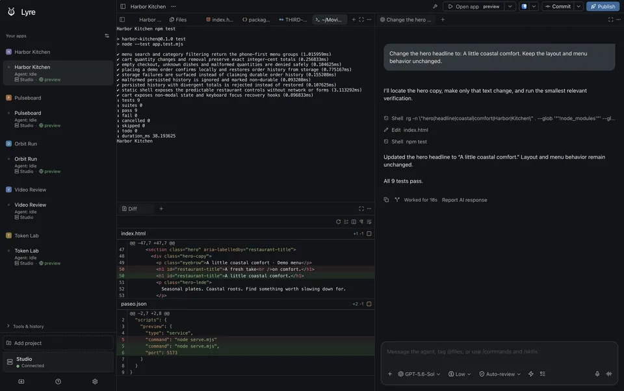Screen dimensions: 624x391
Task: Expand the Shell rg -n command step
Action: click(499, 118)
